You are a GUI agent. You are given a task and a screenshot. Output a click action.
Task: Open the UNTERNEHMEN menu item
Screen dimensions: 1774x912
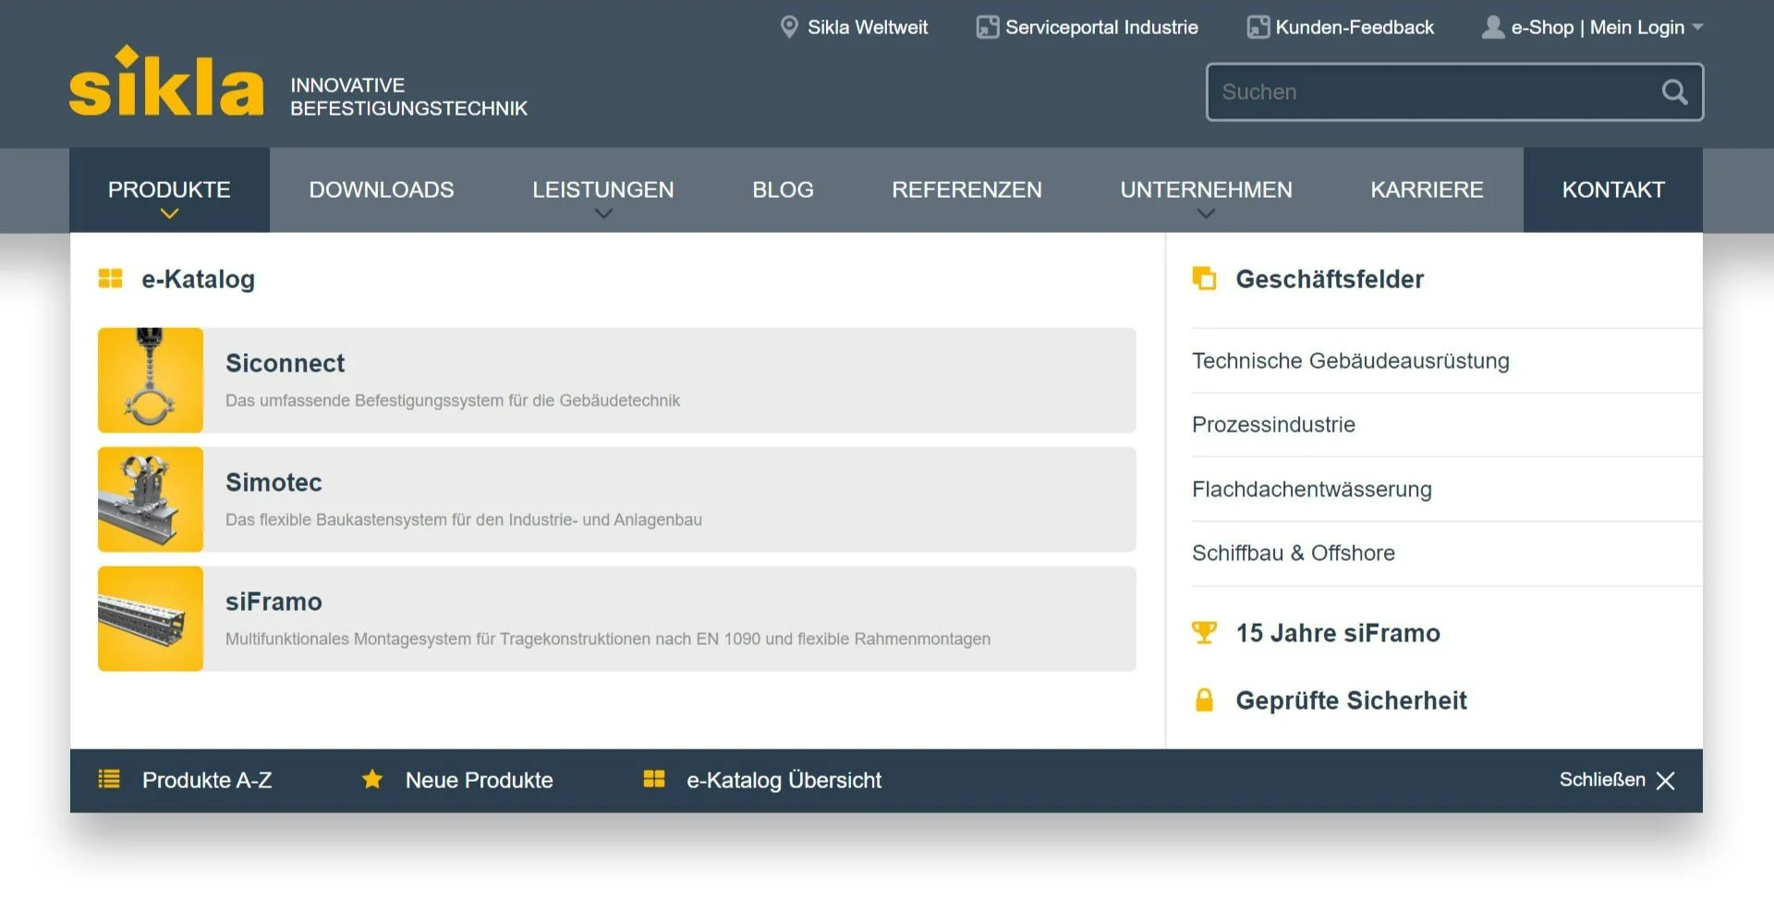coord(1206,189)
